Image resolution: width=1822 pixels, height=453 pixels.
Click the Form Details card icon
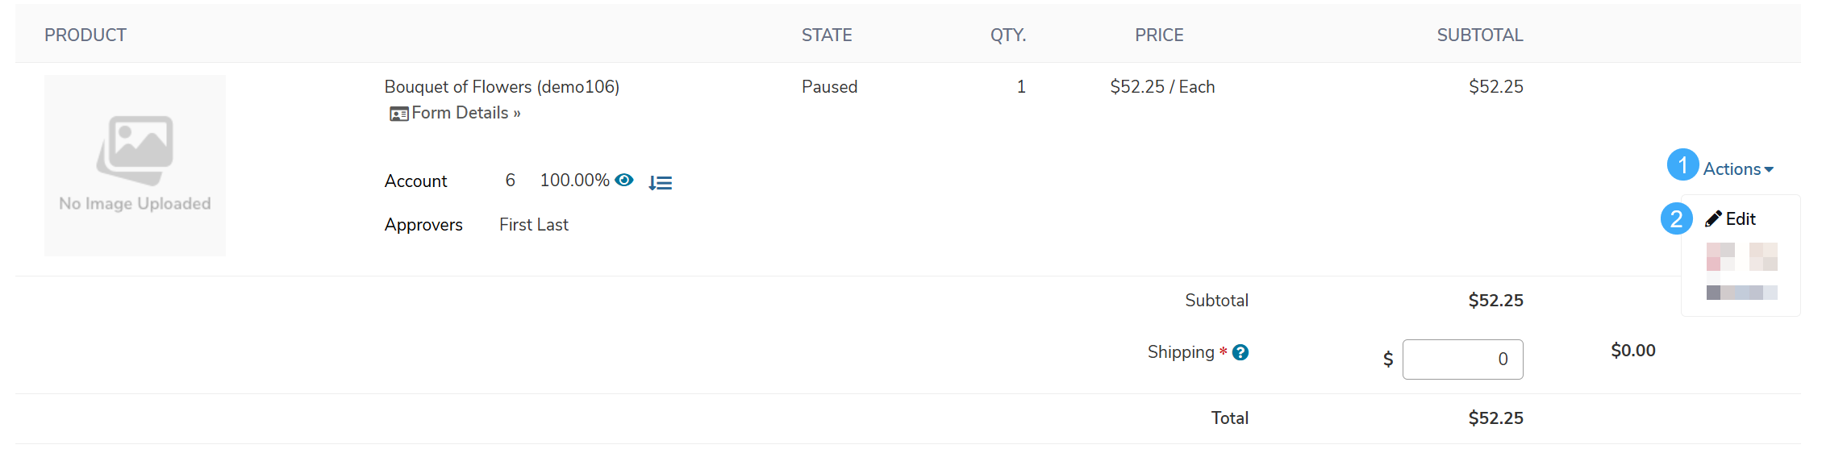(x=398, y=114)
